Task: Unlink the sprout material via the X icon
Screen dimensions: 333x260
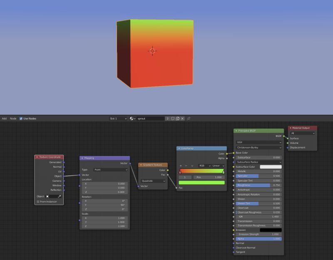Action: pyautogui.click(x=182, y=119)
